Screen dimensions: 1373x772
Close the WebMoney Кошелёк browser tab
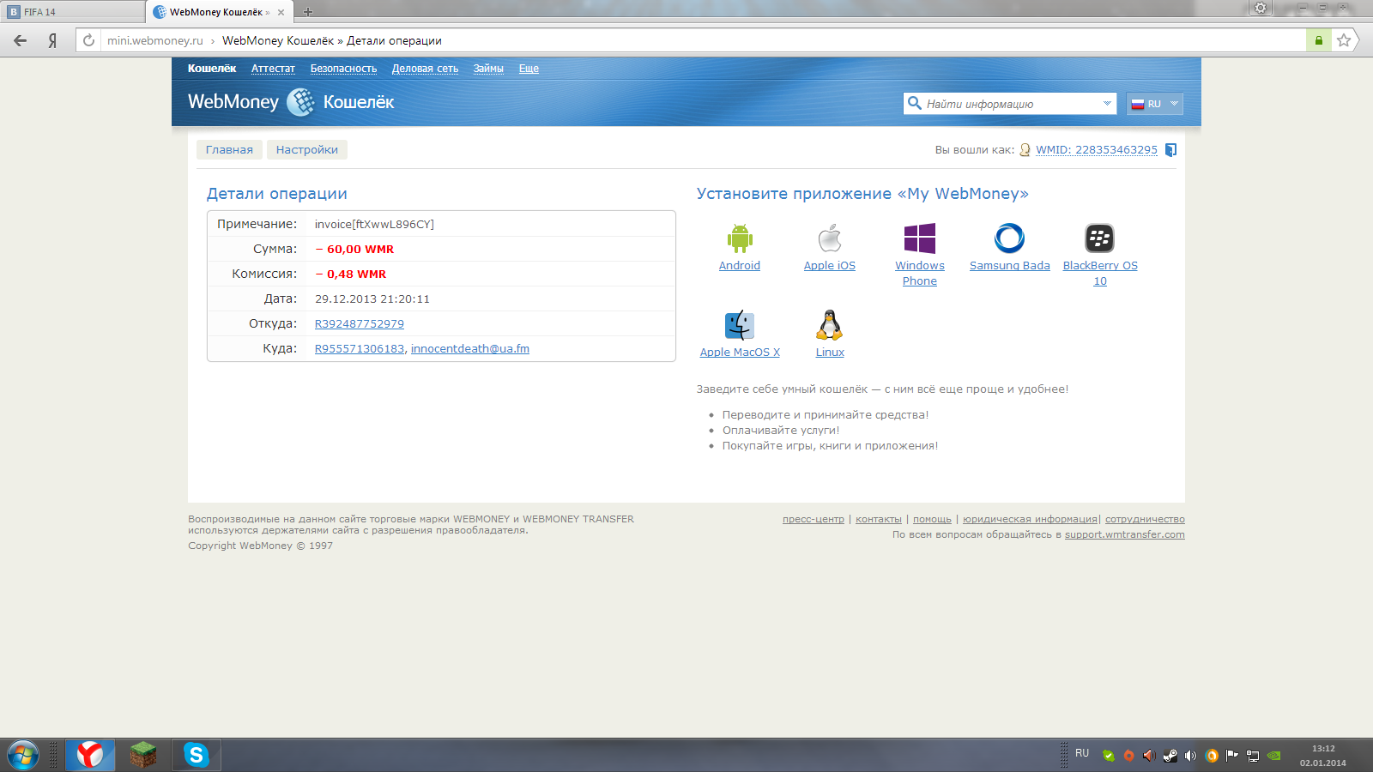pyautogui.click(x=281, y=12)
